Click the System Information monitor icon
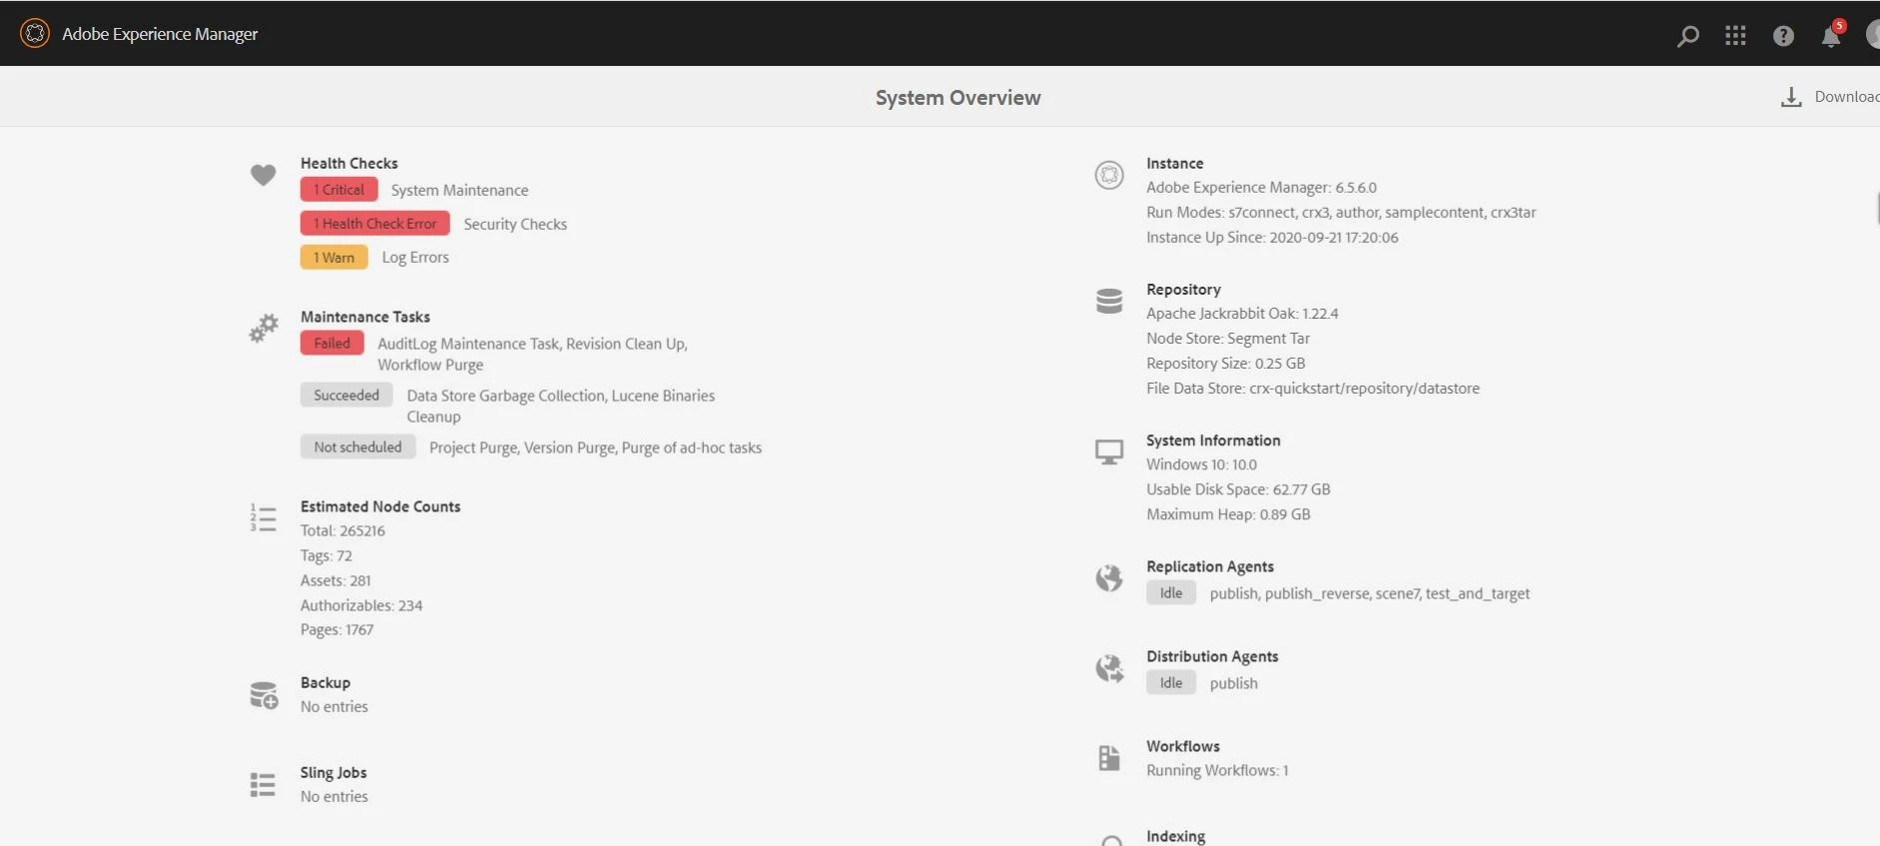 1109,452
